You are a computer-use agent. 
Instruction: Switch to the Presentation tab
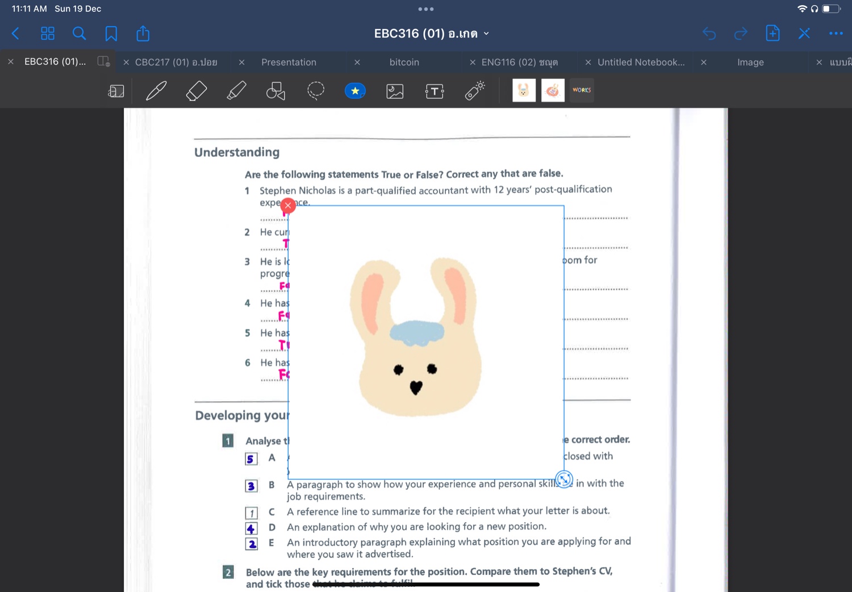pyautogui.click(x=289, y=62)
